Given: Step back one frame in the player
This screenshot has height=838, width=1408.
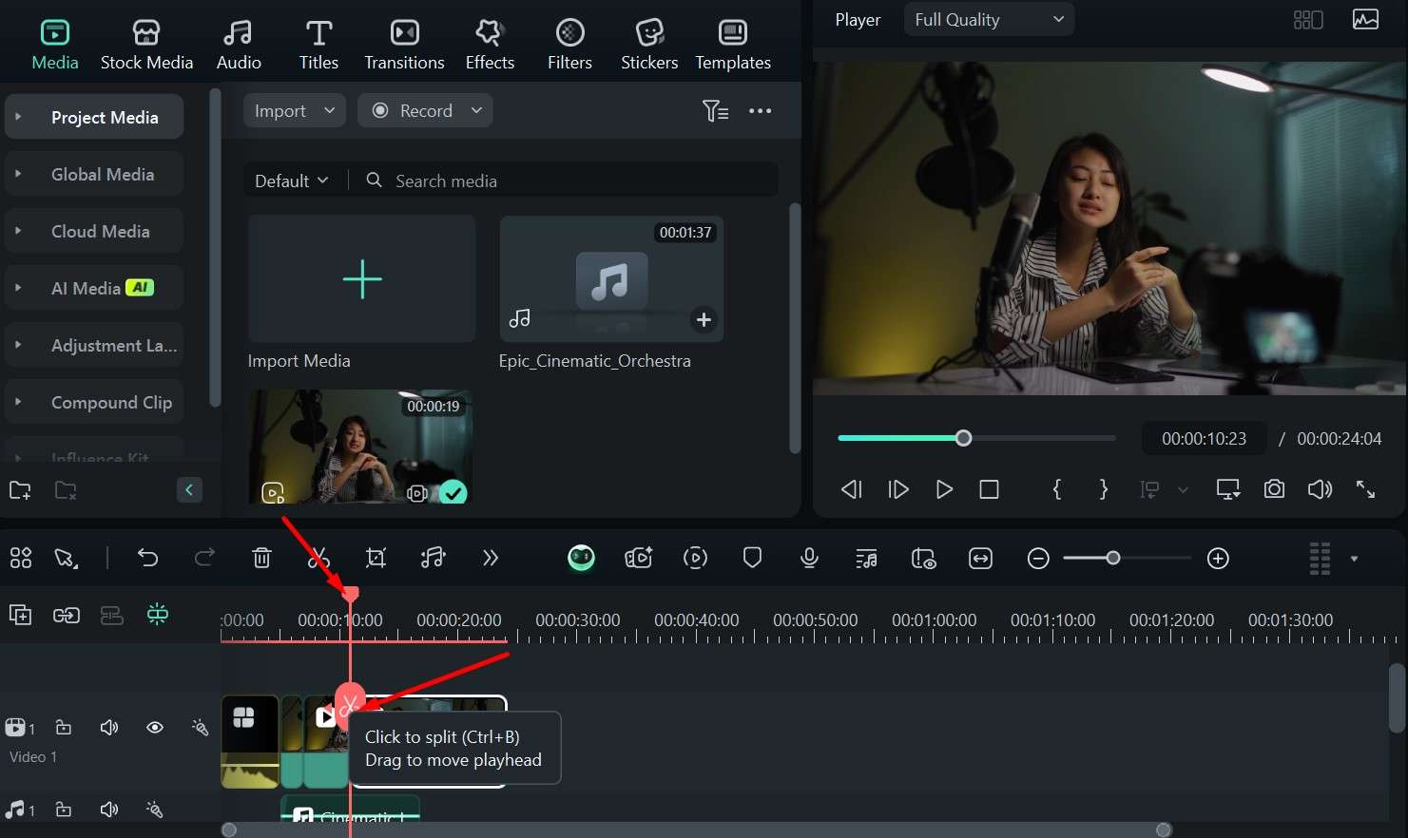Looking at the screenshot, I should point(852,489).
